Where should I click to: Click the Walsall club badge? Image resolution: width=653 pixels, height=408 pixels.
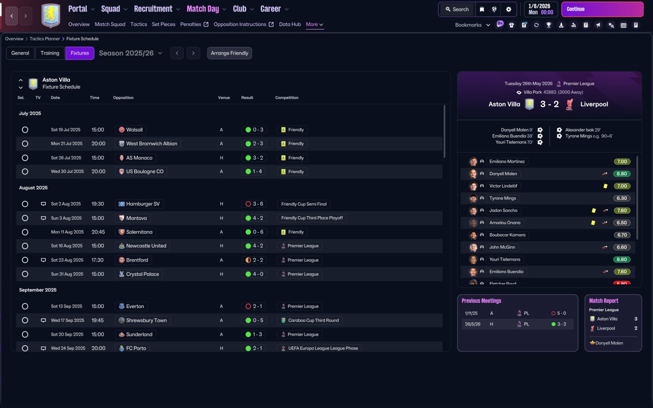click(x=121, y=130)
